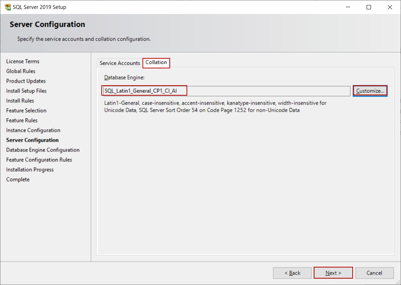Select the Product Updates step

click(26, 81)
